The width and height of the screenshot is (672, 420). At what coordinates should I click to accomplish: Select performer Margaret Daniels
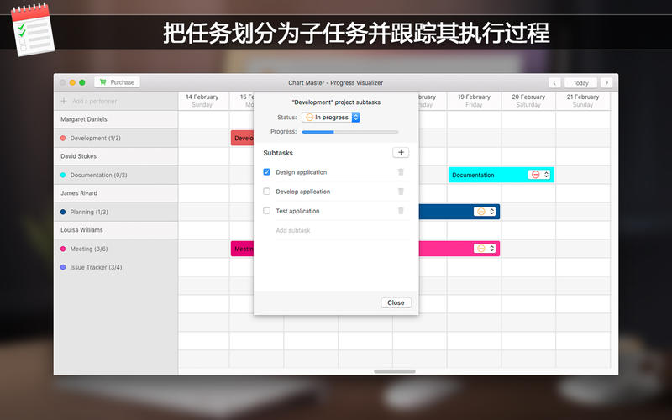click(x=116, y=119)
